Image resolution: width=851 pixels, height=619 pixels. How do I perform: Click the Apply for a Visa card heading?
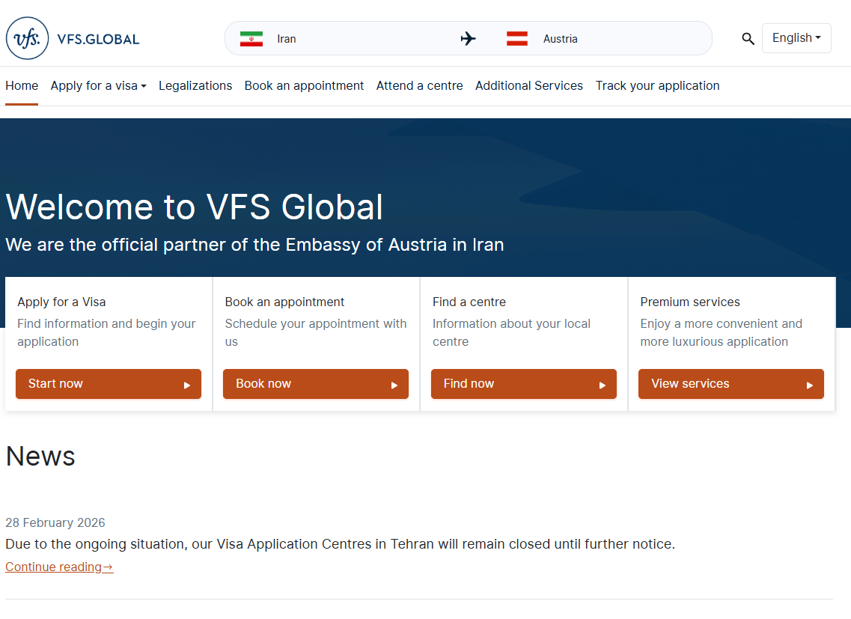61,302
